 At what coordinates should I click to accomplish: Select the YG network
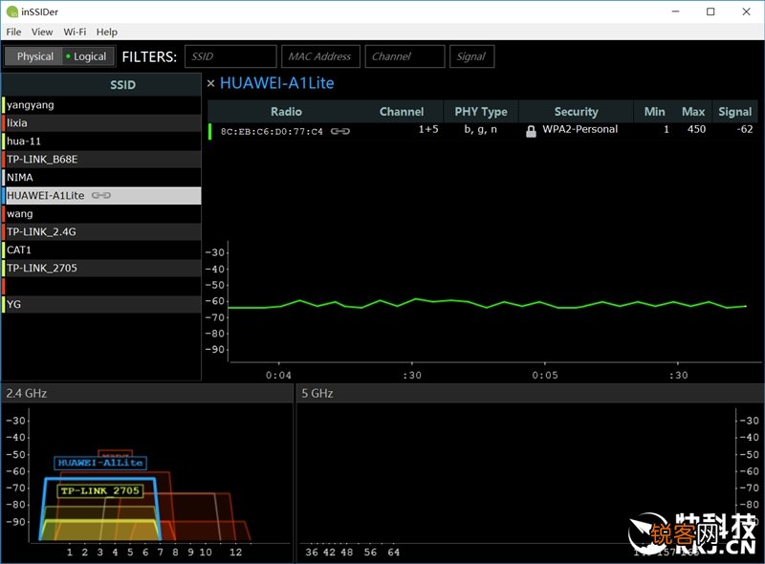101,304
